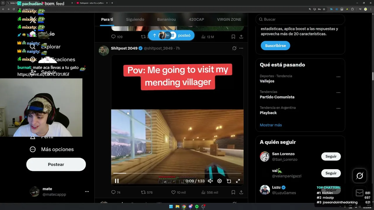
Task: Open options for the Playback trend
Action: click(x=338, y=108)
